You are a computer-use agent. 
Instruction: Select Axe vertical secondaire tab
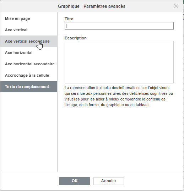[29, 41]
